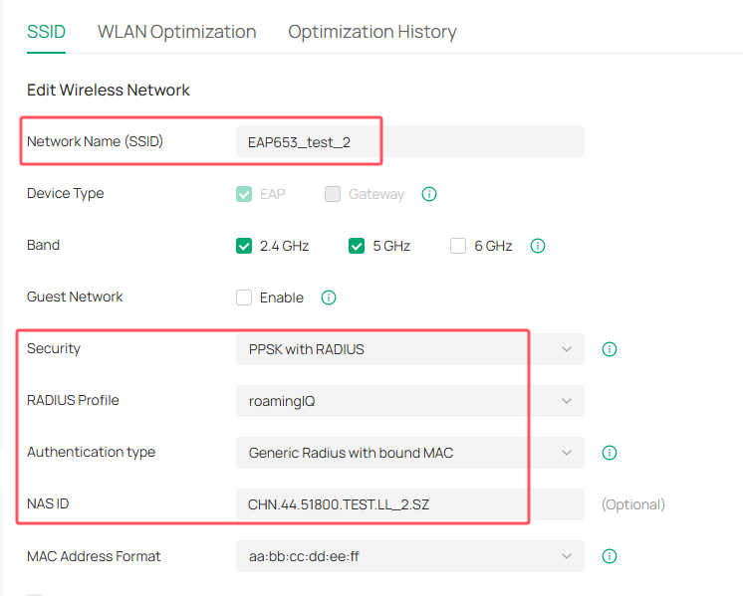The image size is (743, 596).
Task: Click info icon next to Gateway device type
Action: [429, 194]
